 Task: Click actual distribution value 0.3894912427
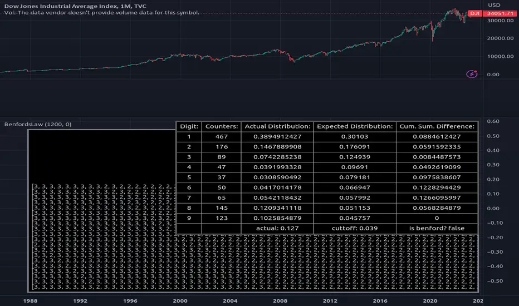pyautogui.click(x=277, y=137)
